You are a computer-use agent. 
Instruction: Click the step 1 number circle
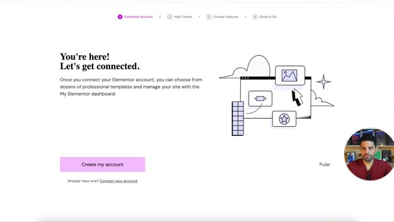tap(120, 17)
